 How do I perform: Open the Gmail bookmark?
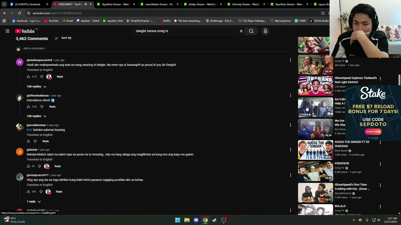[67, 21]
